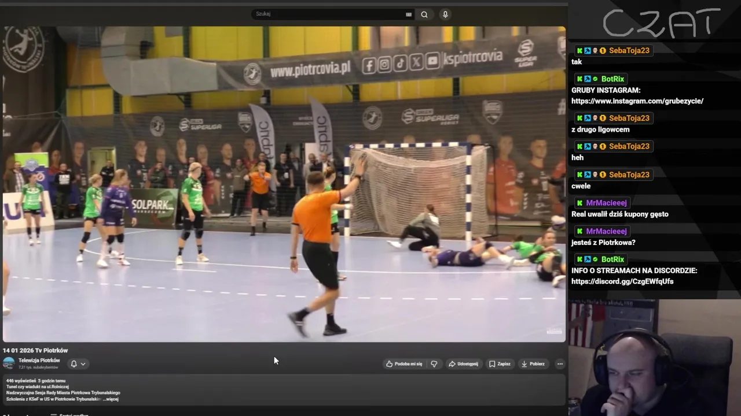Share the video via Udostępnij

[463, 364]
